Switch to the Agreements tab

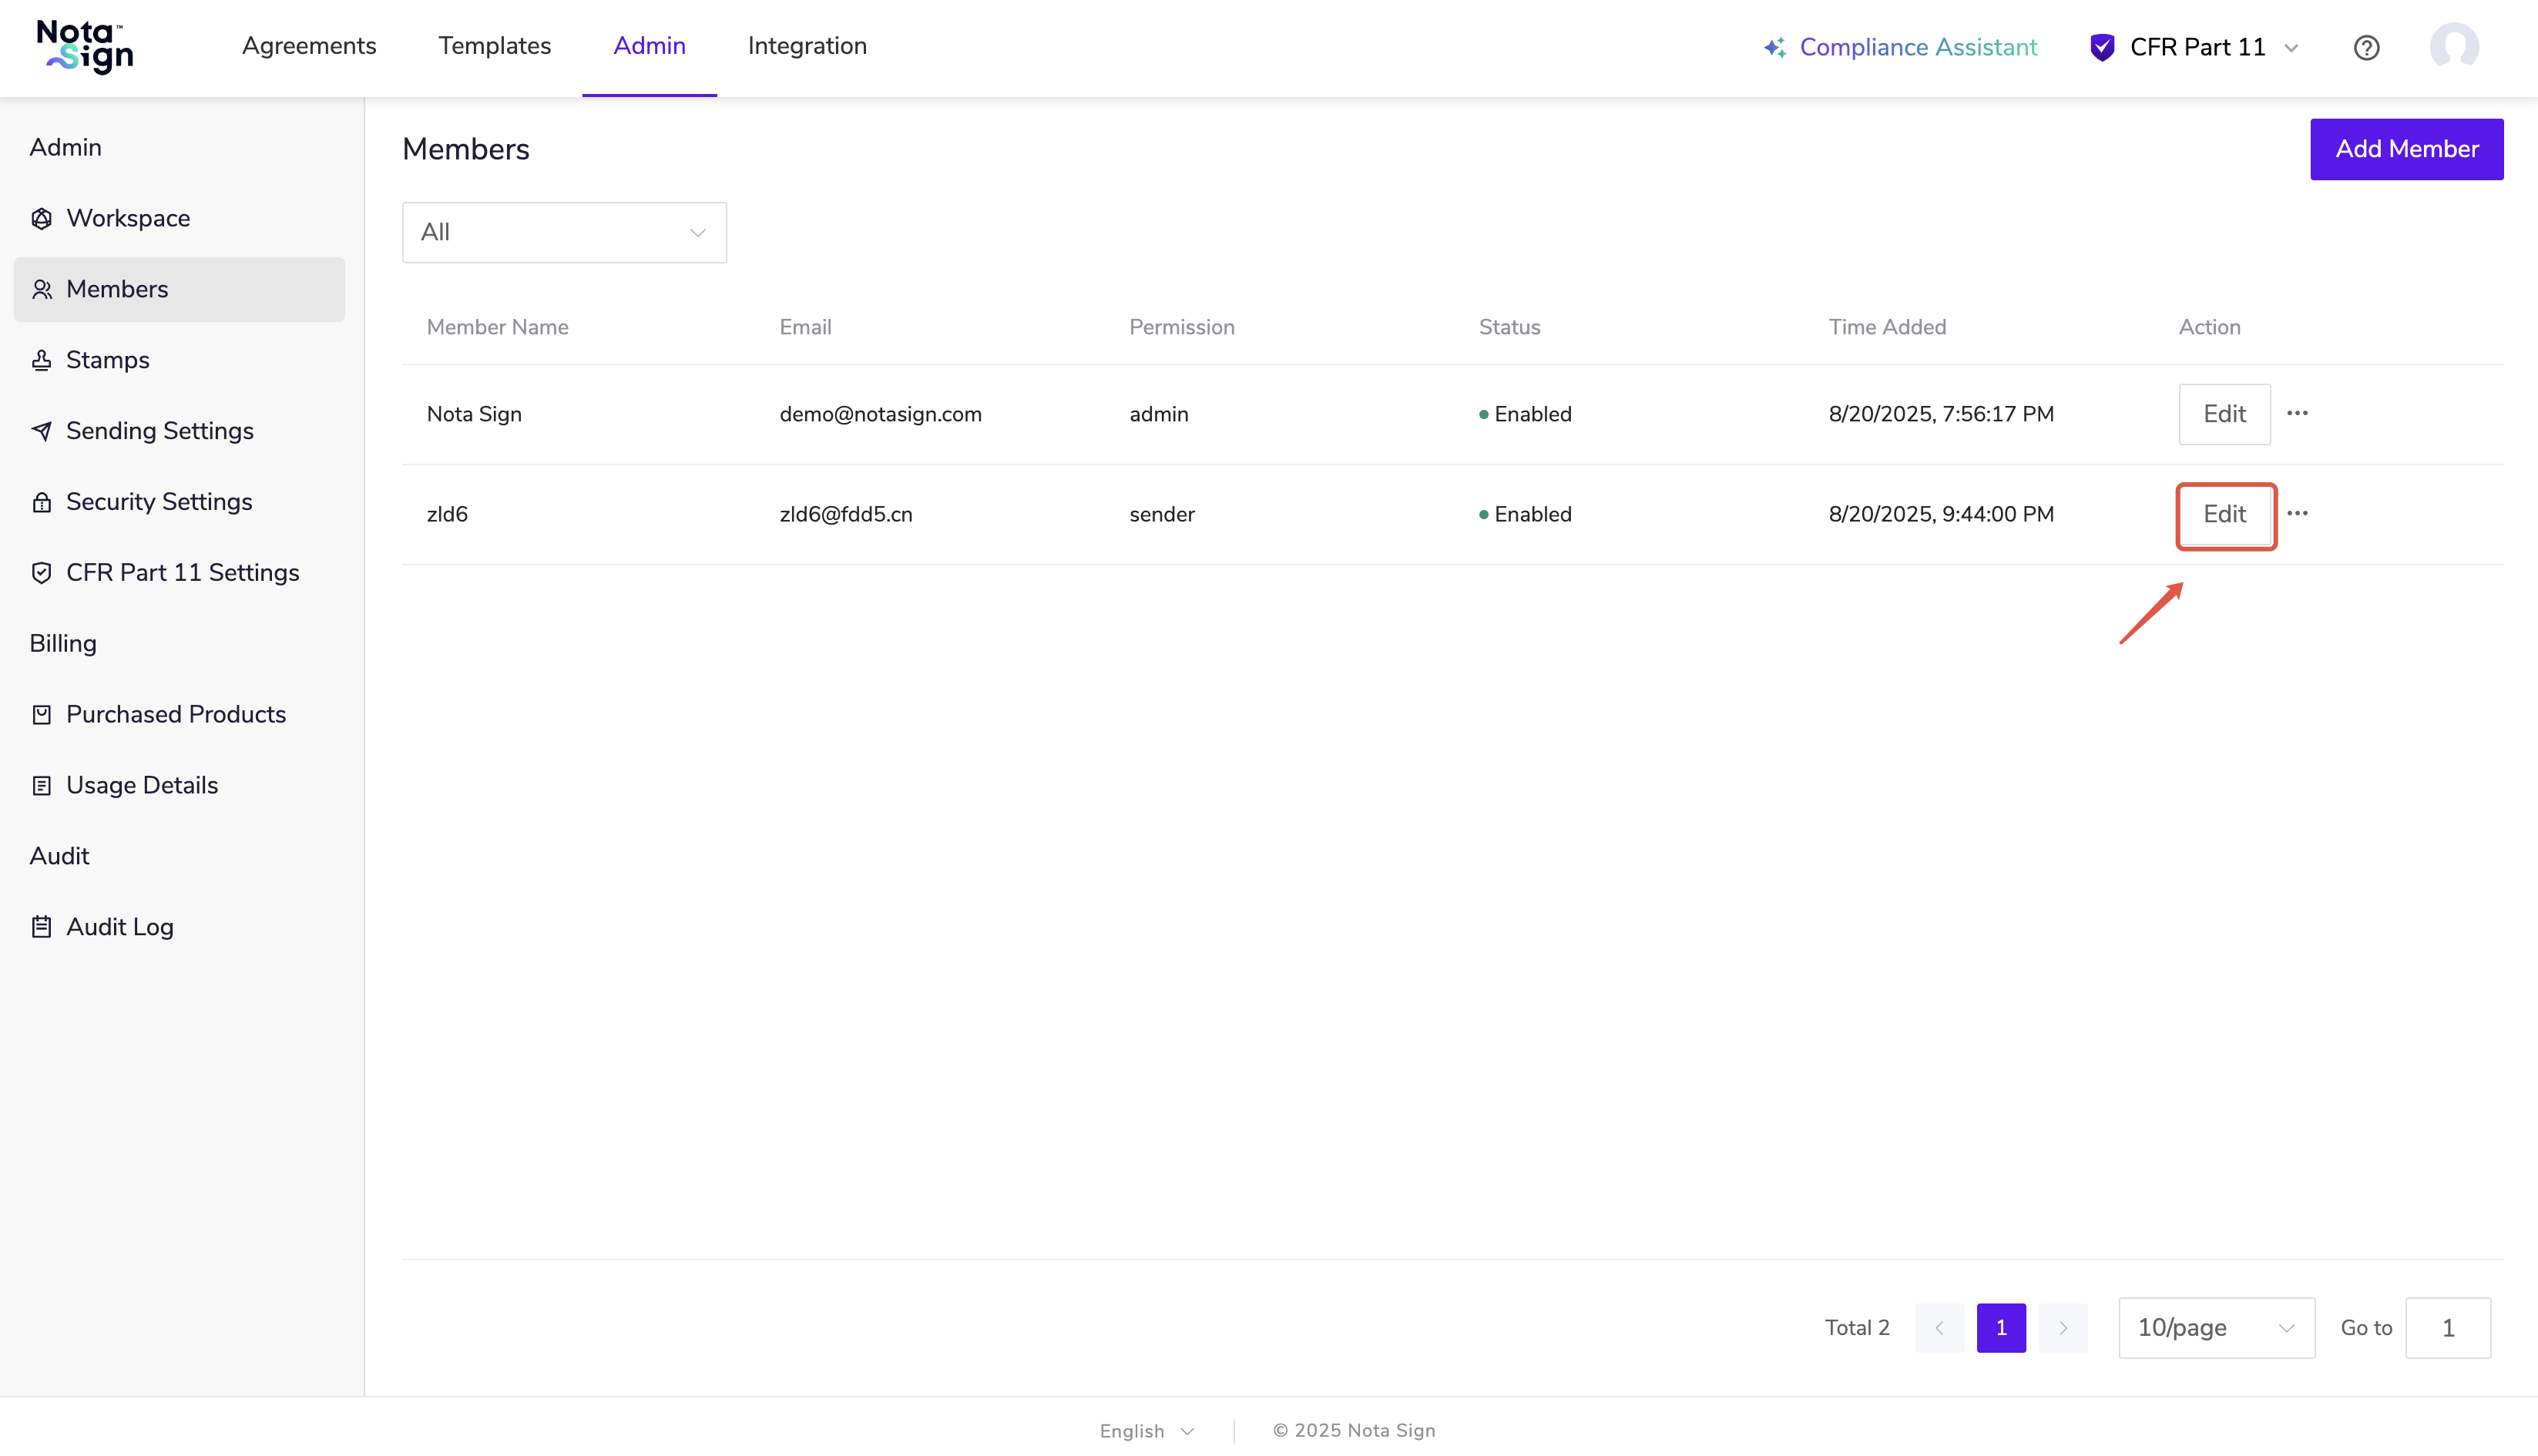click(309, 46)
